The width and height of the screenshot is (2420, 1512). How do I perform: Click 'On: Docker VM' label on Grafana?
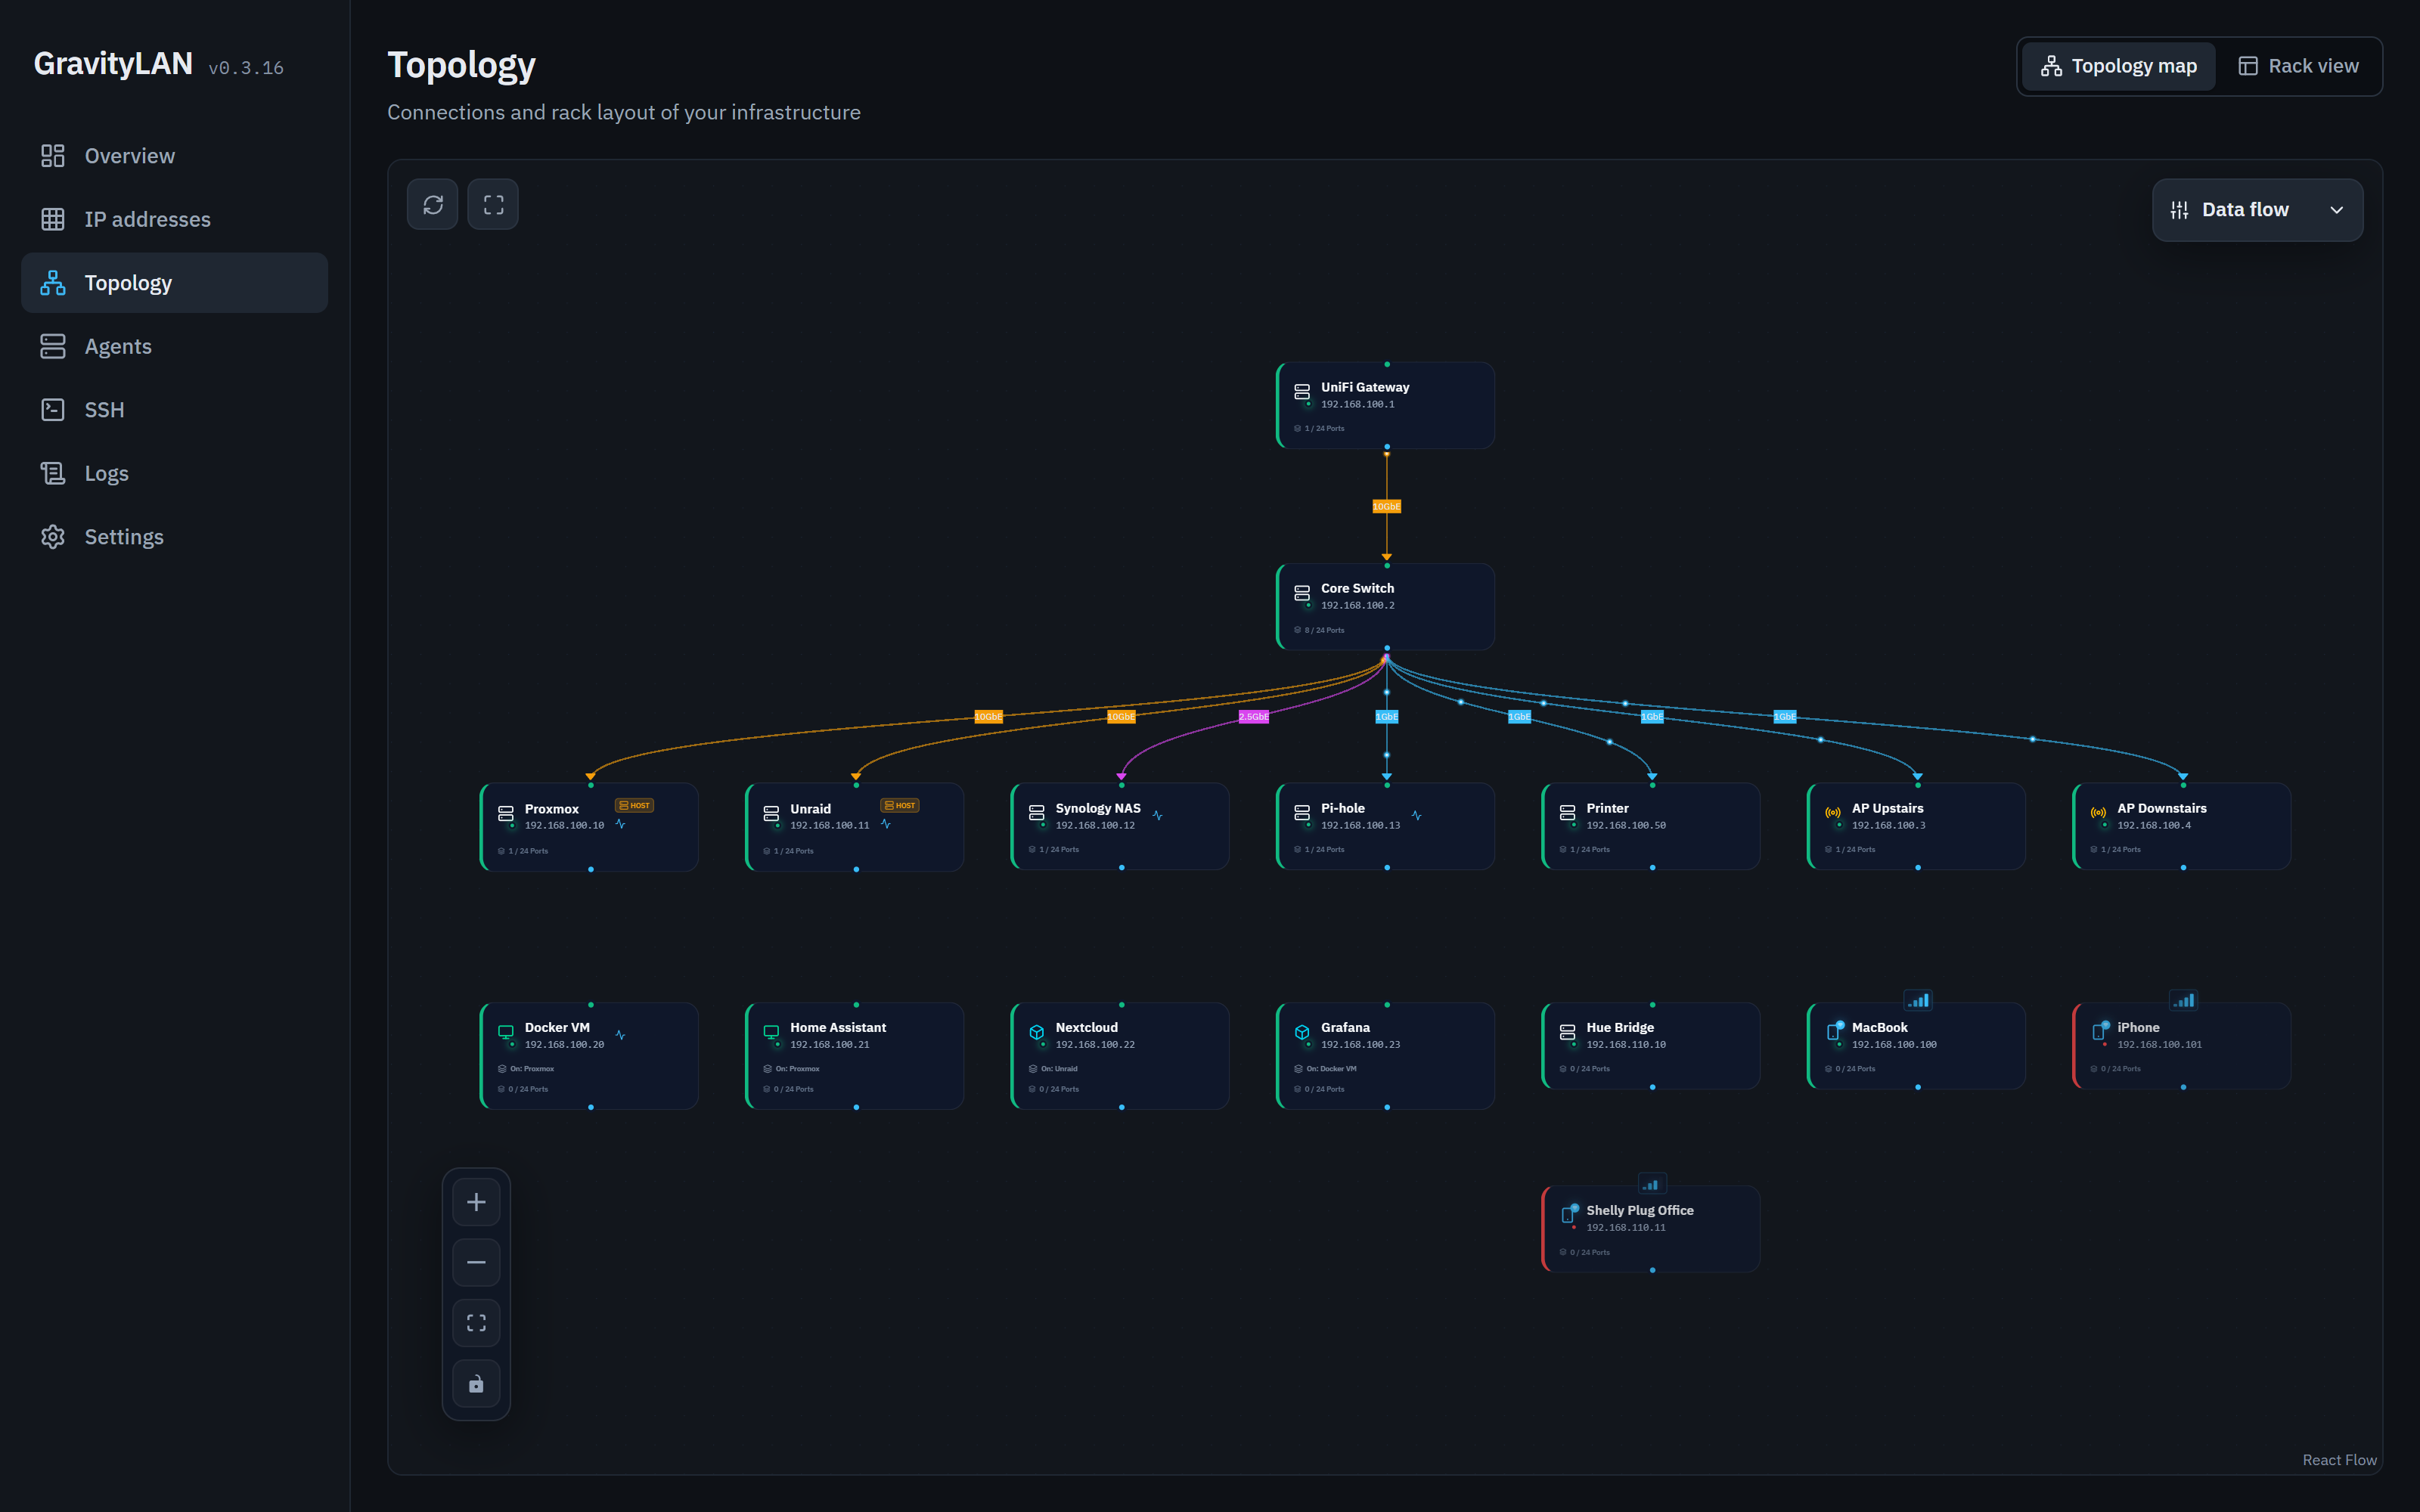[x=1331, y=1069]
